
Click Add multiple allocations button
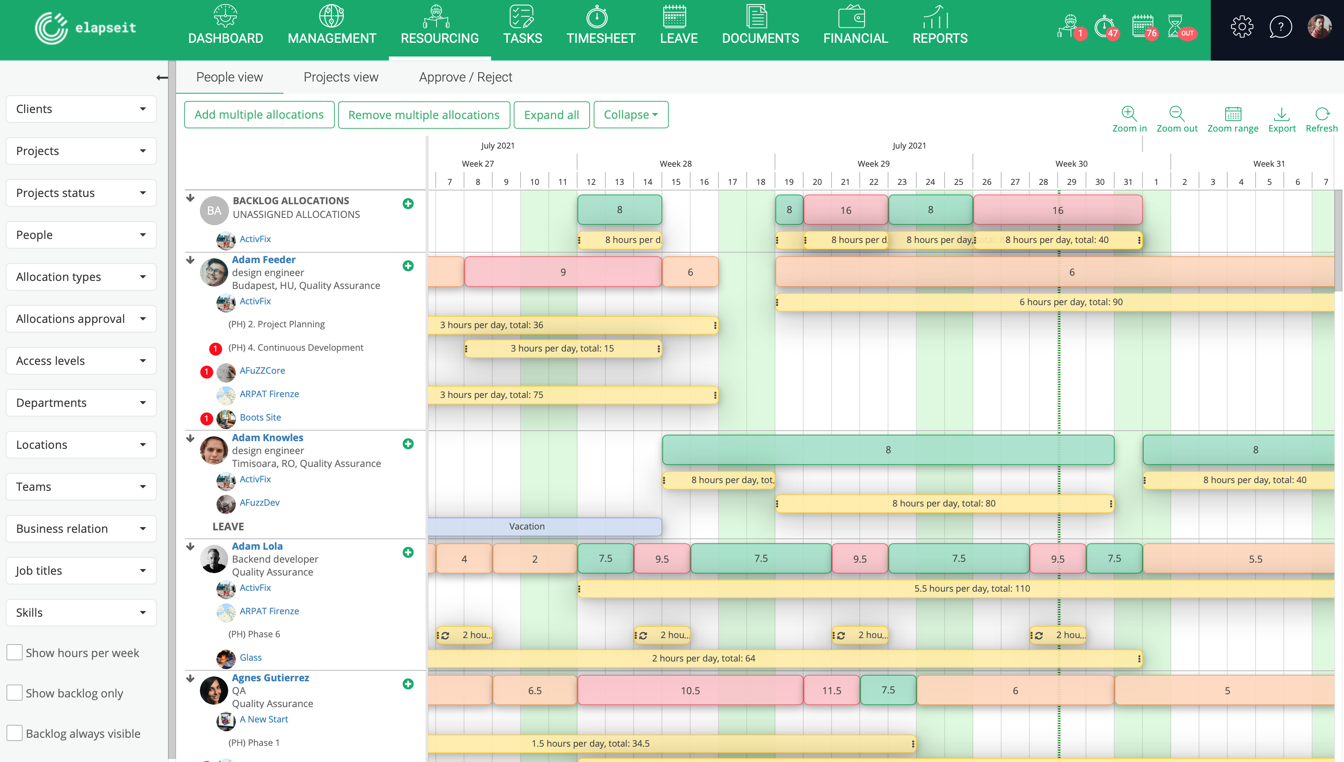[259, 115]
